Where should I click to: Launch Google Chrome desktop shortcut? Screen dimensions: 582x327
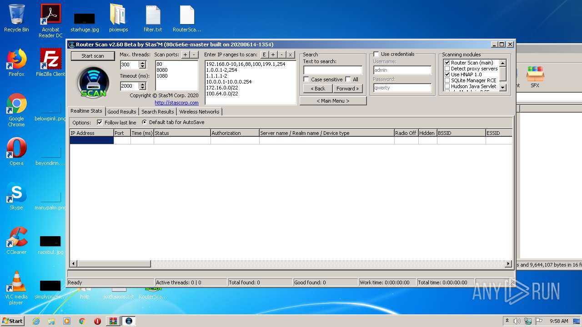[16, 110]
